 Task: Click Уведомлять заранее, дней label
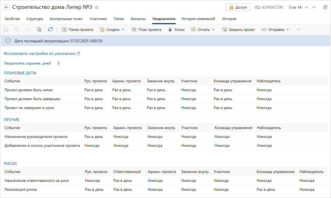27,63
